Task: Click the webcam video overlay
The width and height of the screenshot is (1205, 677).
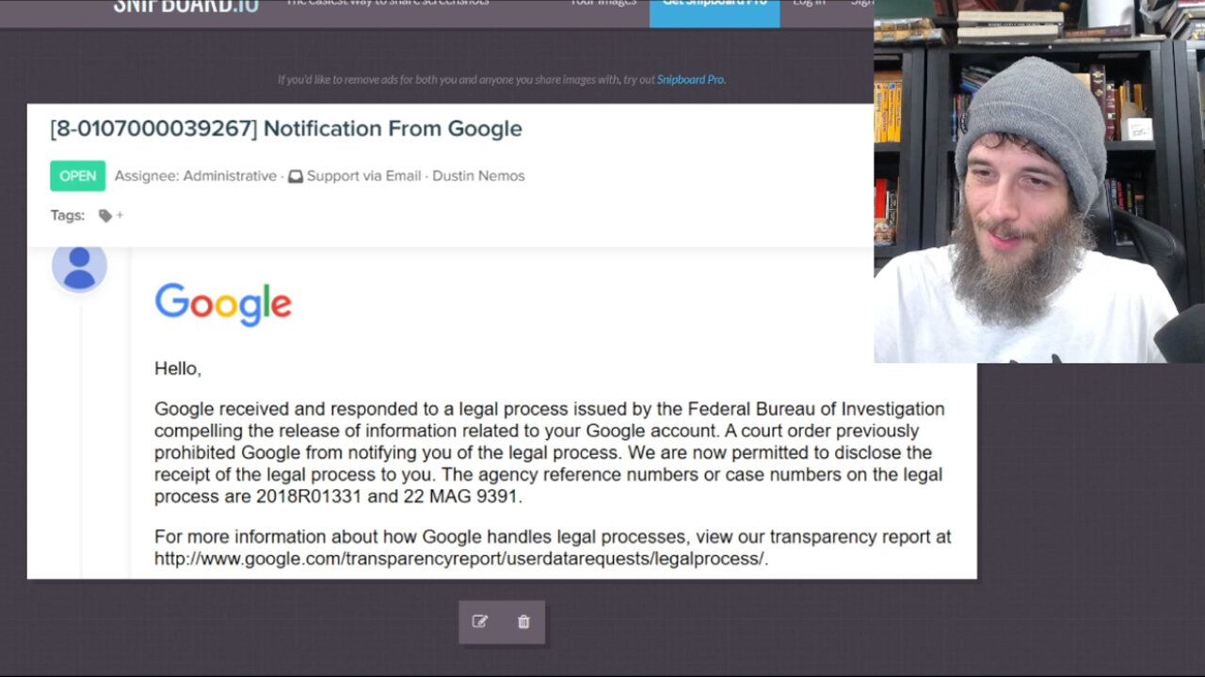Action: pos(1038,183)
